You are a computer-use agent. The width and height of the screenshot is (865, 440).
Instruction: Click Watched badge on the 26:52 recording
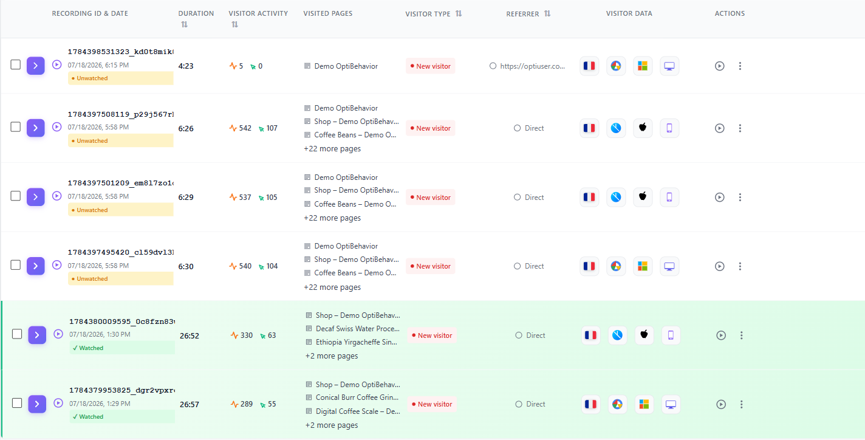coord(121,348)
